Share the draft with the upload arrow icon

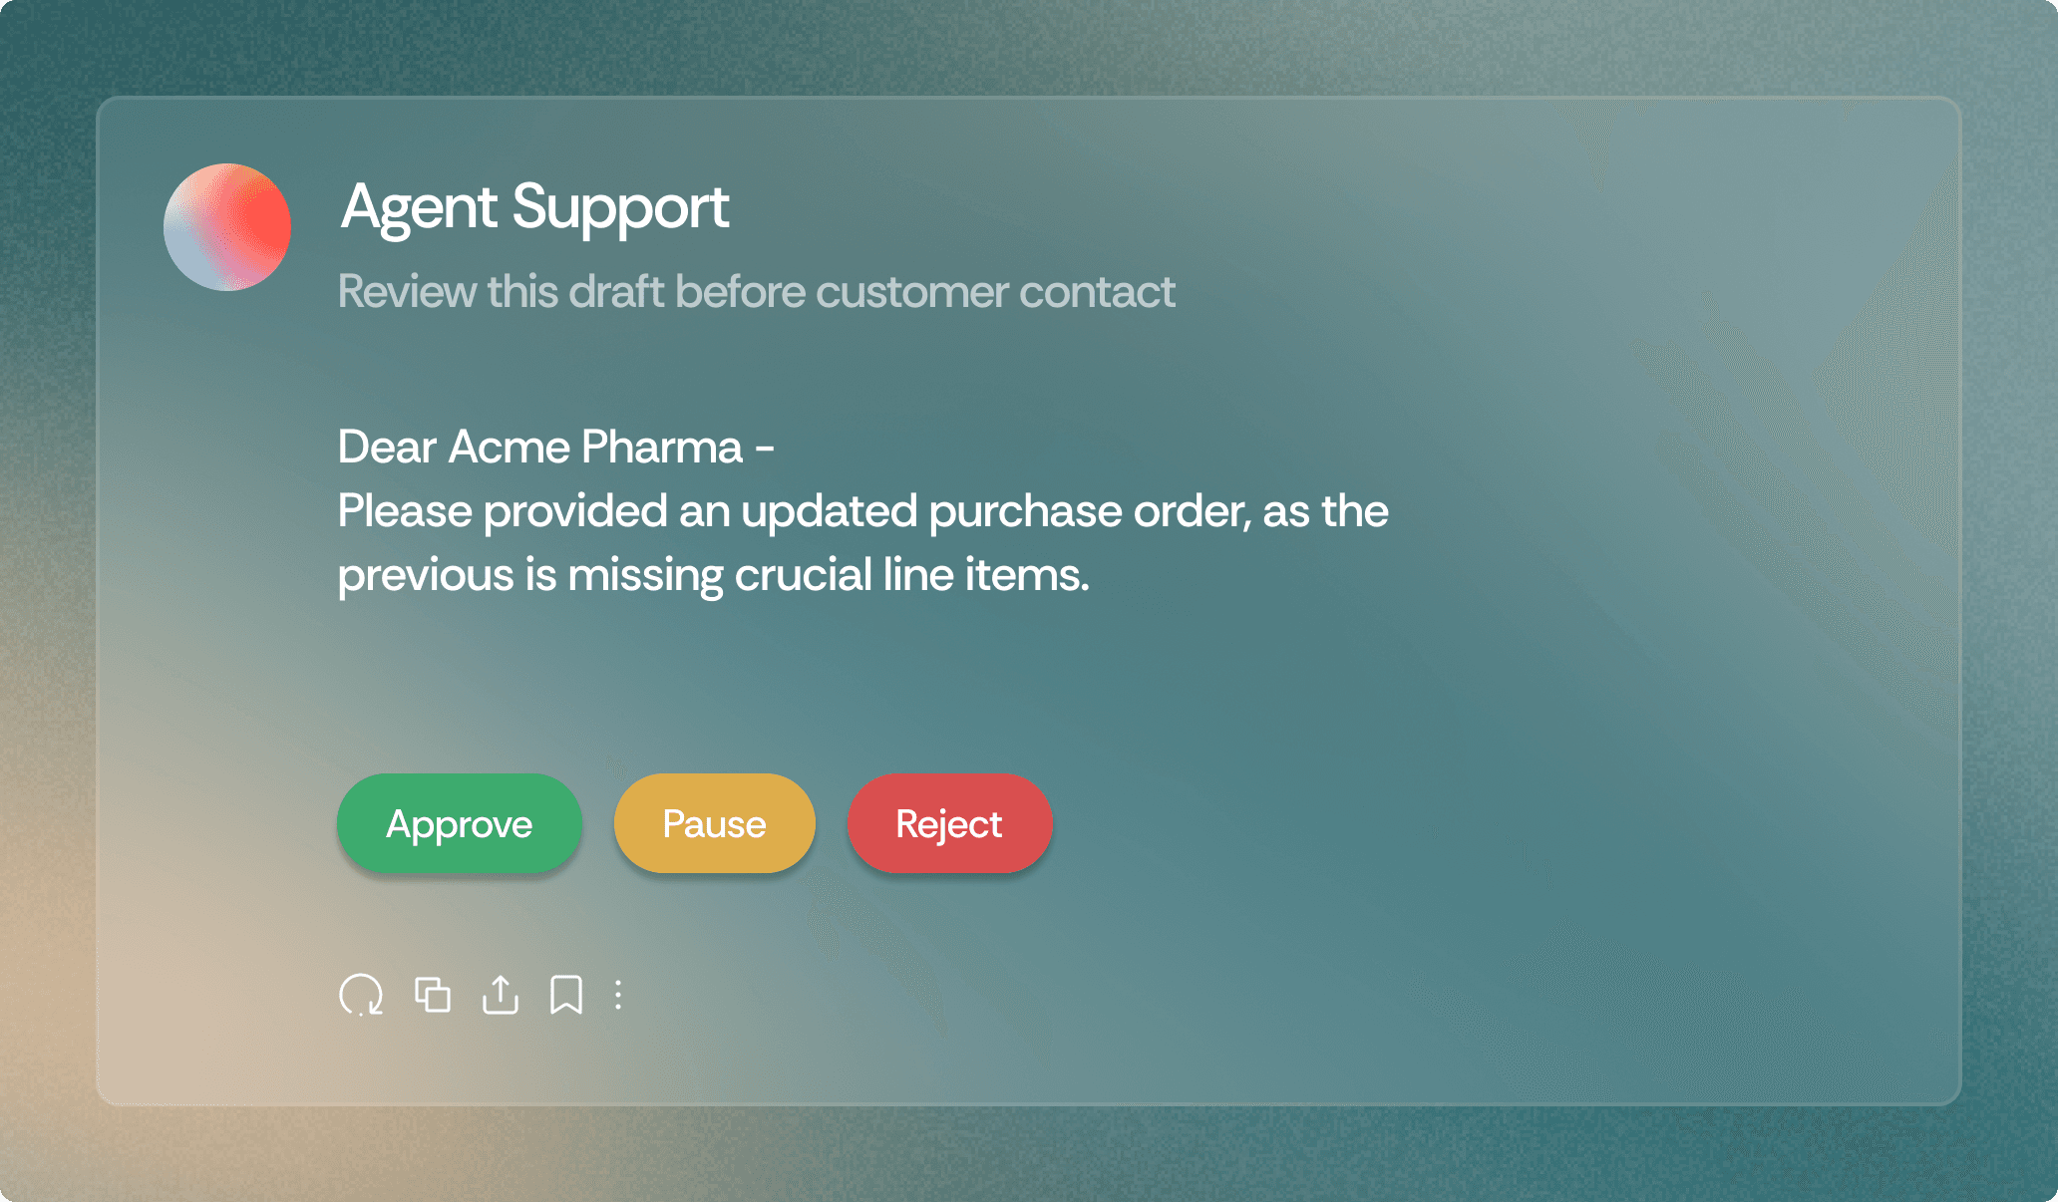click(x=501, y=995)
